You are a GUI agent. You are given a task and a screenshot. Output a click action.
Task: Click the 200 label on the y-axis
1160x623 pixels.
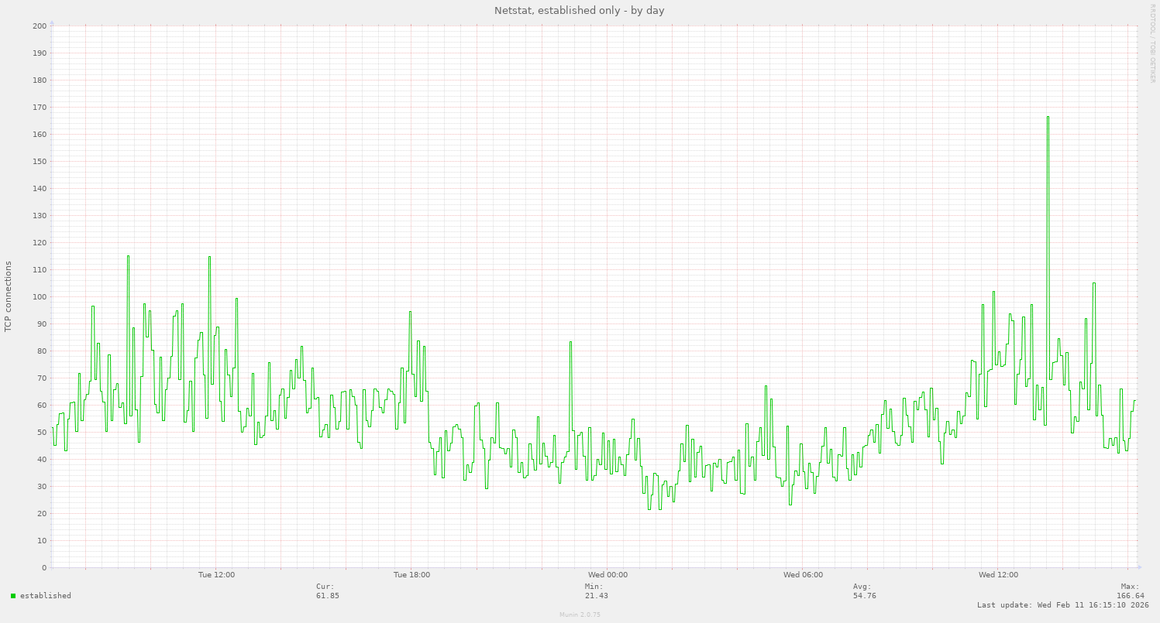click(40, 26)
